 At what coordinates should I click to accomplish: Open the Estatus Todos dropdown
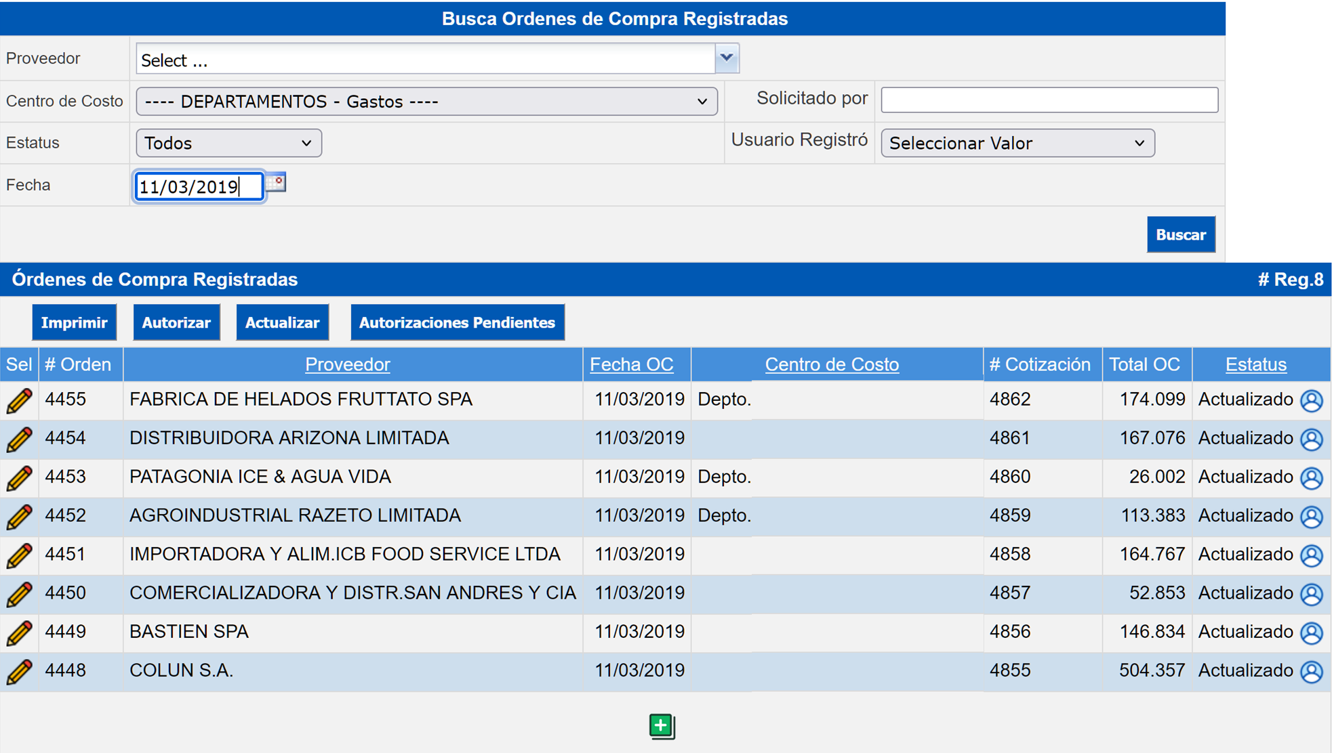click(228, 143)
